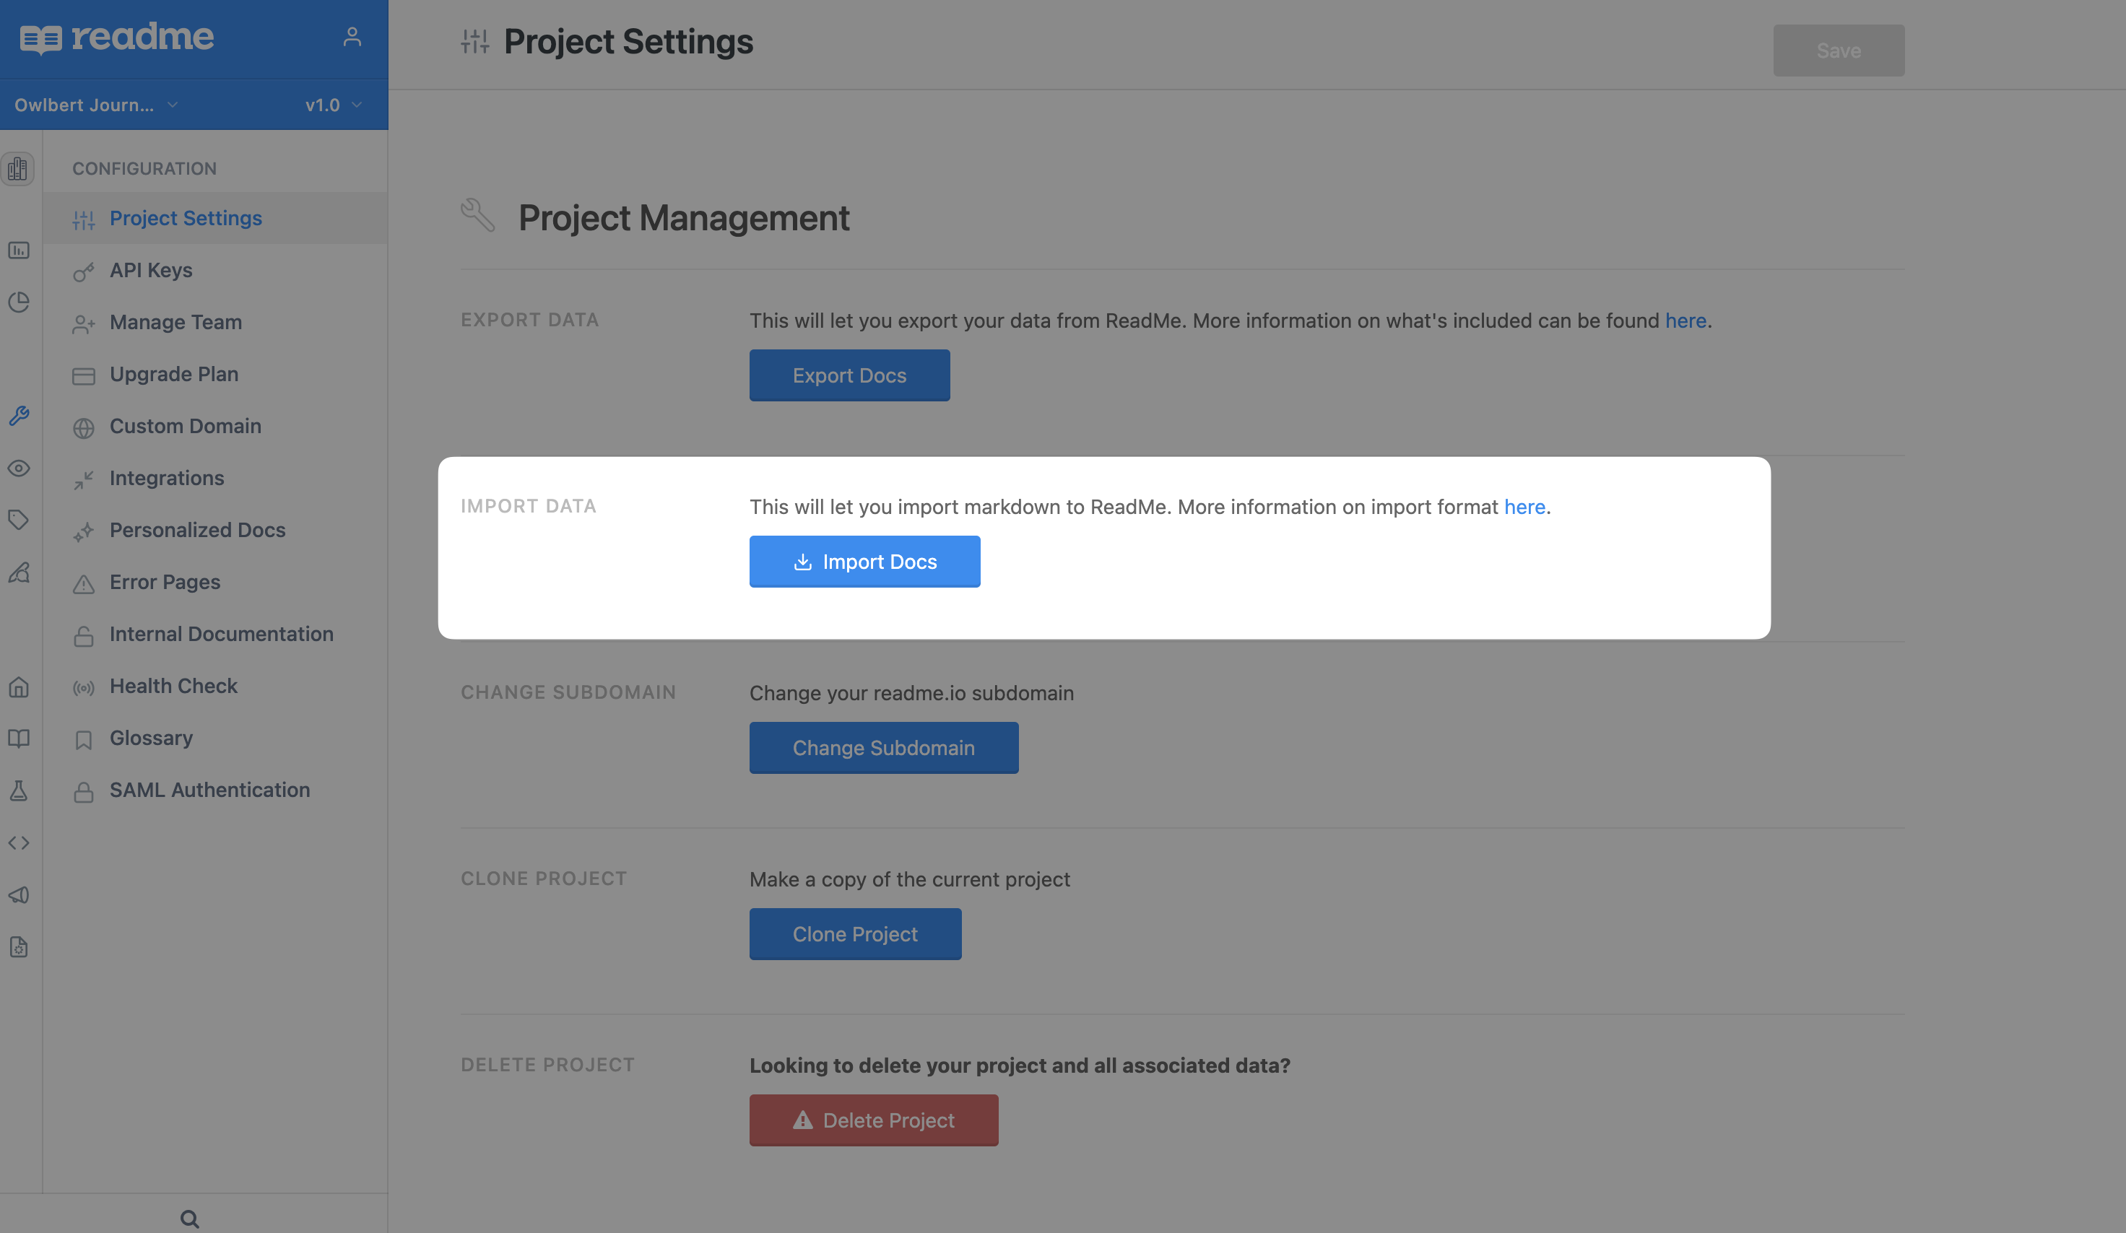Click the megaphone icon in left rail
Viewport: 2126px width, 1233px height.
[x=19, y=895]
